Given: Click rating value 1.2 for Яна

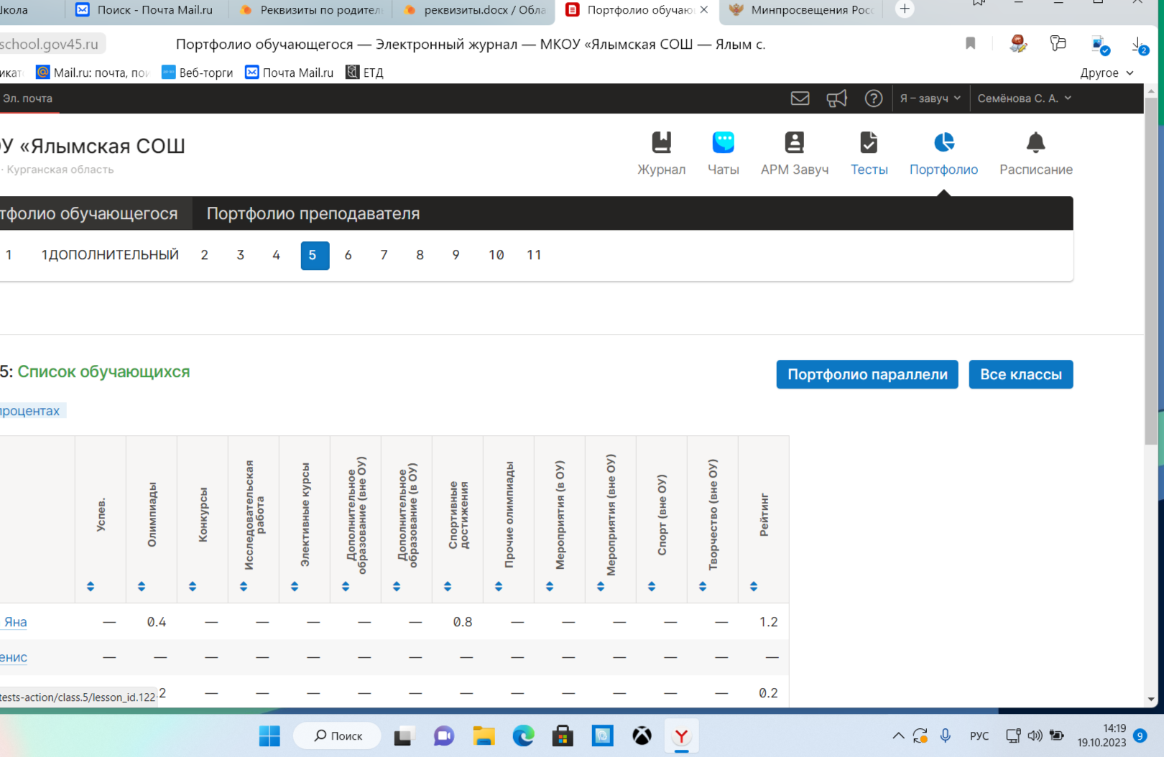Looking at the screenshot, I should click(x=768, y=622).
